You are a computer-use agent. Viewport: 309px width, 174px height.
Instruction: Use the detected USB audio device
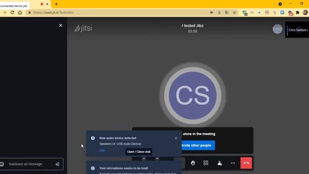[x=102, y=150]
